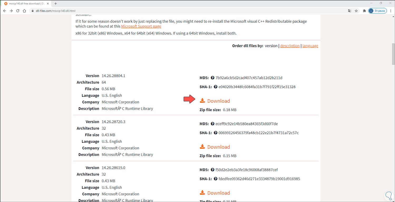Bookmark this page with the star
Image resolution: width=395 pixels, height=202 pixels.
(x=356, y=11)
